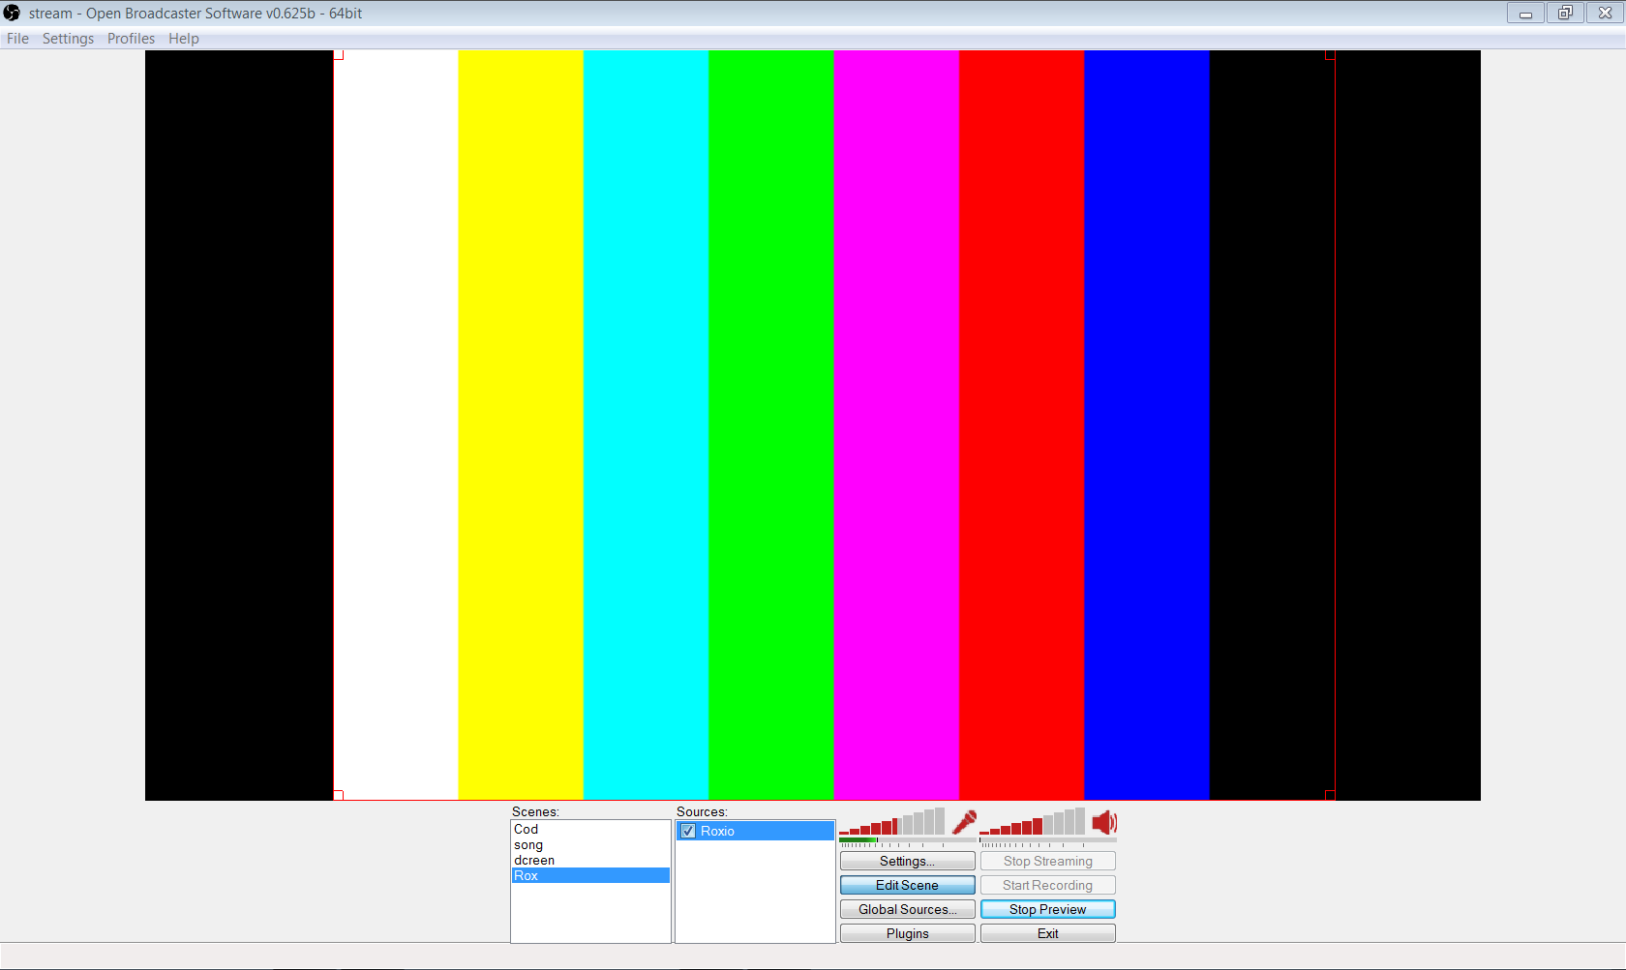
Task: Click the top-right source resize handle
Action: pos(1330,55)
